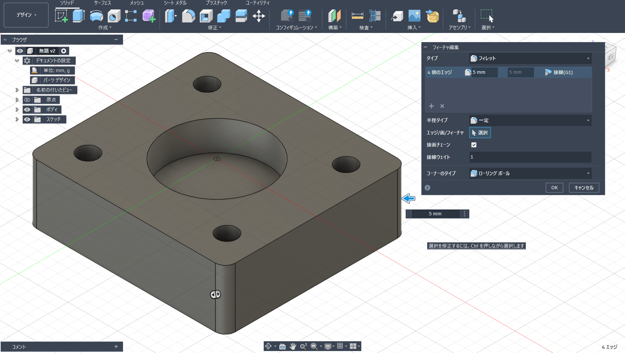The image size is (625, 353).
Task: Click the Orbit navigation icon
Action: (268, 346)
